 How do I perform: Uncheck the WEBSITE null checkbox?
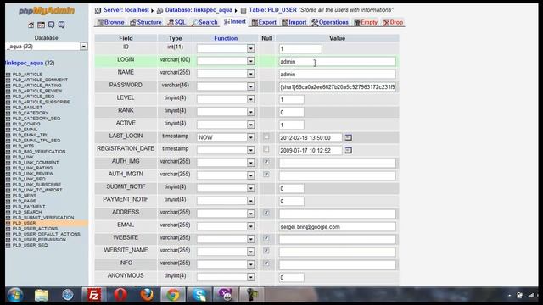(x=266, y=238)
